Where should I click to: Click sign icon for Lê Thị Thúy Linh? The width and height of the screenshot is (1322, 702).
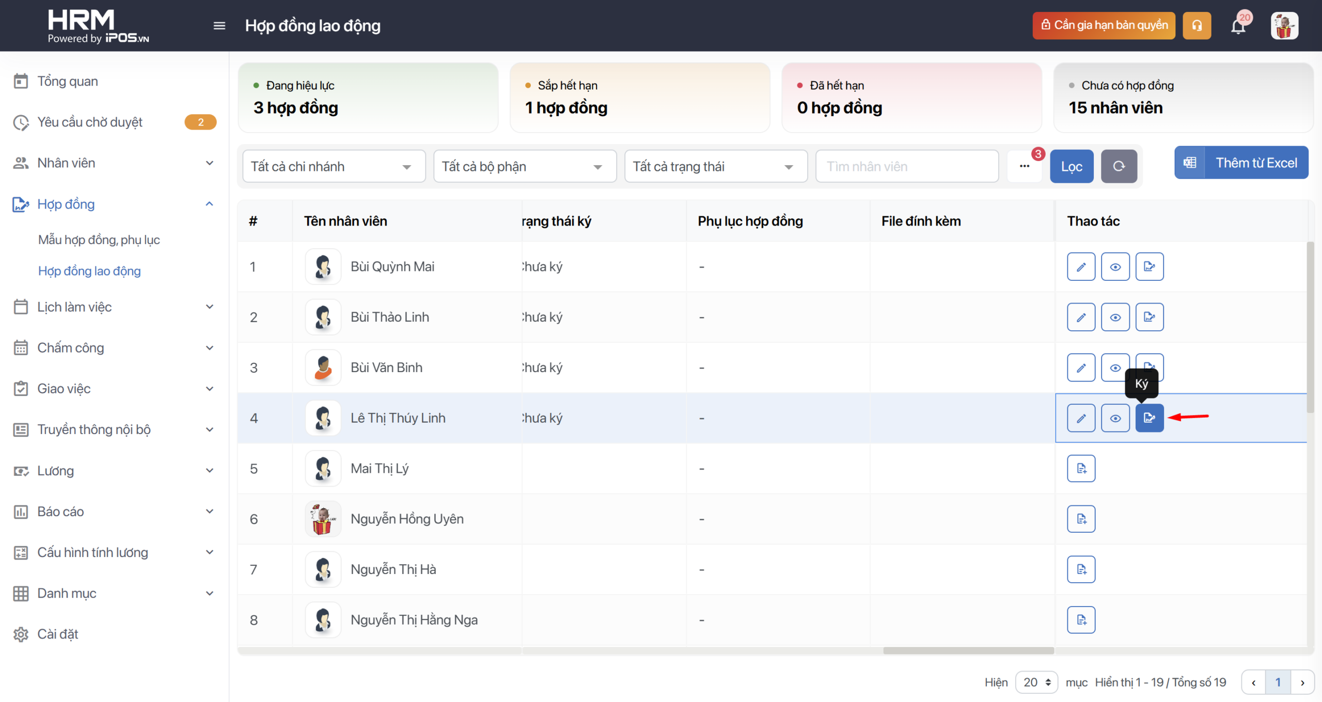pyautogui.click(x=1149, y=418)
